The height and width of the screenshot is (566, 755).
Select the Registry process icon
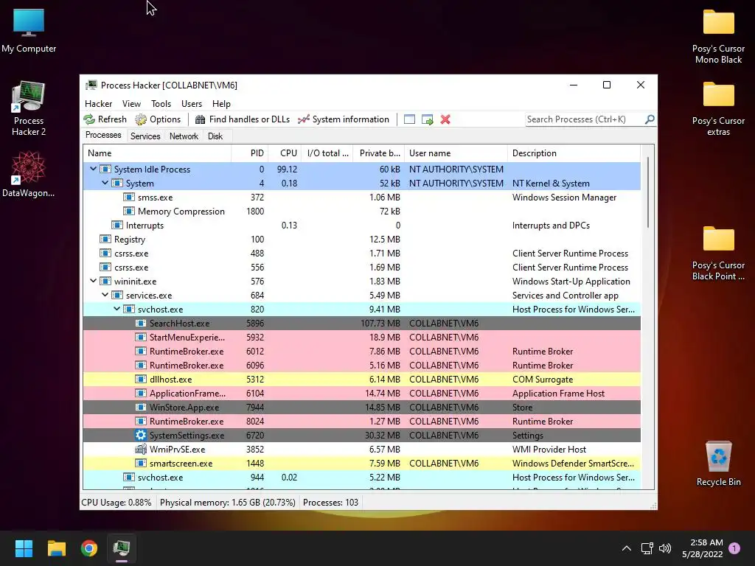(105, 240)
